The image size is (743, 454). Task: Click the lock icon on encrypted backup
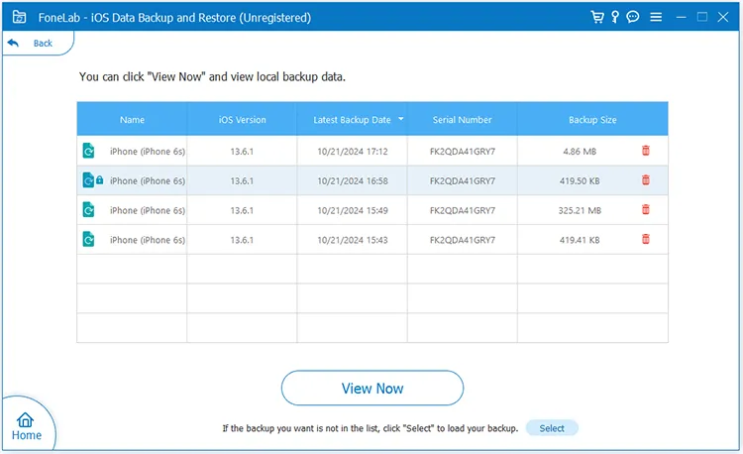click(x=99, y=180)
